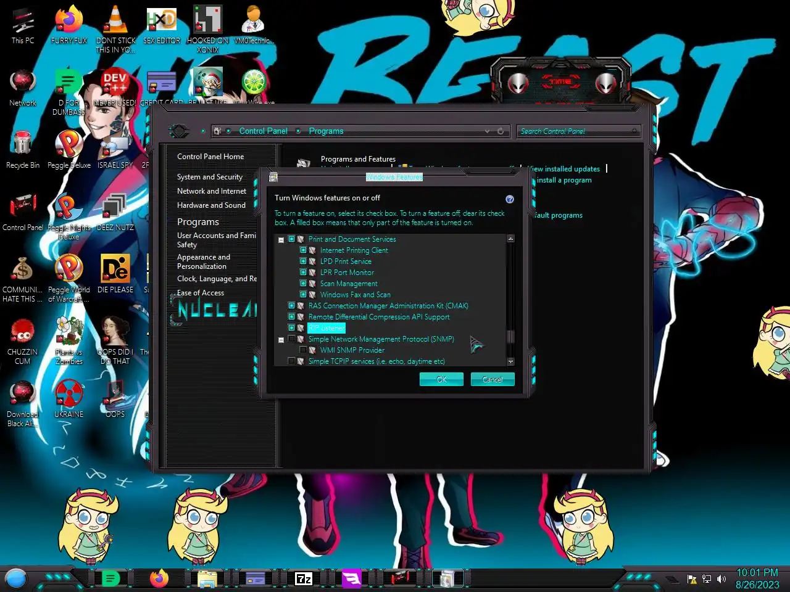Click the volume icon in the system tray
The image size is (790, 592).
tap(721, 579)
